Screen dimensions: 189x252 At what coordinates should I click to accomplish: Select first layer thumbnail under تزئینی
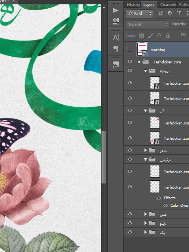tap(155, 172)
